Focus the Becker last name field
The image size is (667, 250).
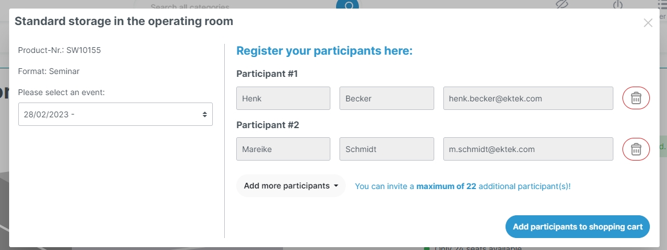[386, 99]
